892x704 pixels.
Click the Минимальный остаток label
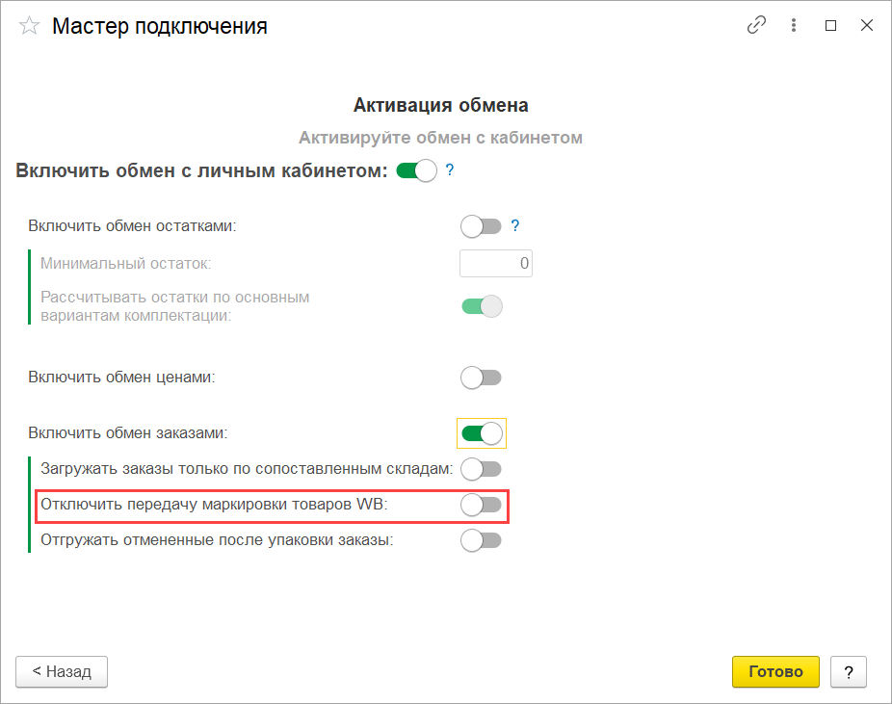coord(126,264)
